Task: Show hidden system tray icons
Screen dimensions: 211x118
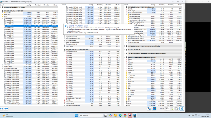Action: coord(189,115)
